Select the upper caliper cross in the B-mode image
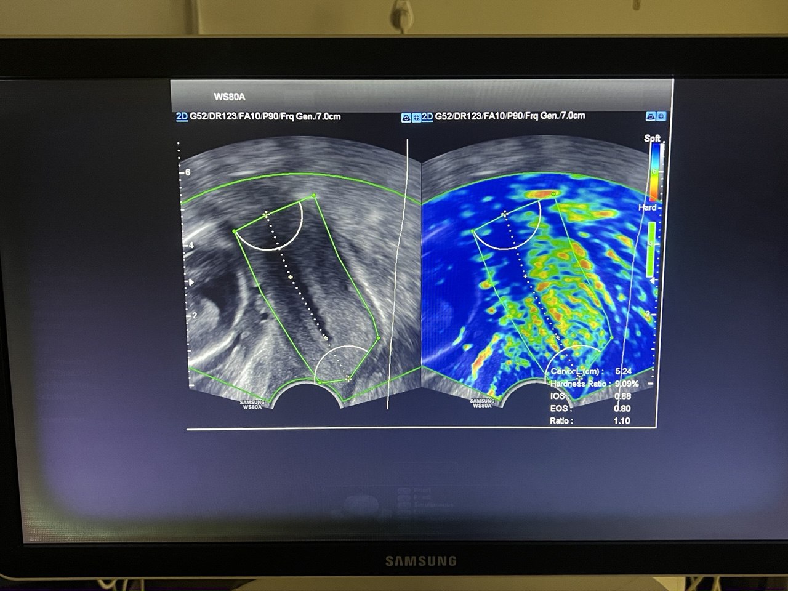Screen dimensions: 788x591 click(266, 214)
